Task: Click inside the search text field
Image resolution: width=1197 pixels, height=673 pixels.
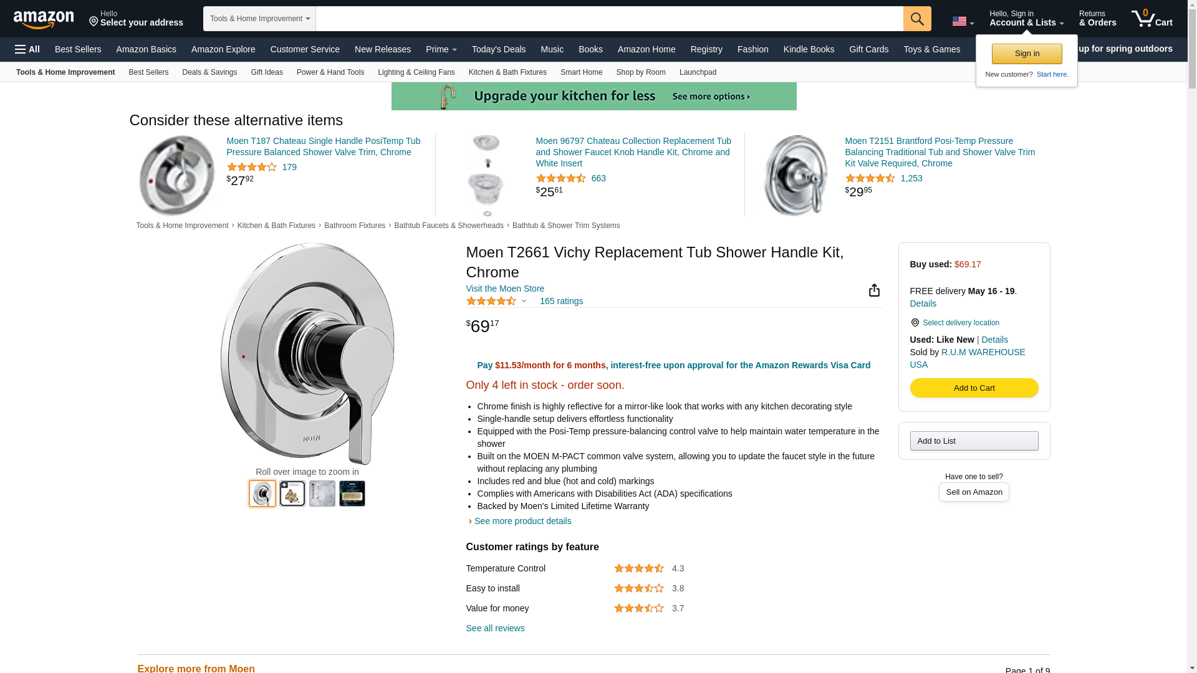Action: [609, 19]
